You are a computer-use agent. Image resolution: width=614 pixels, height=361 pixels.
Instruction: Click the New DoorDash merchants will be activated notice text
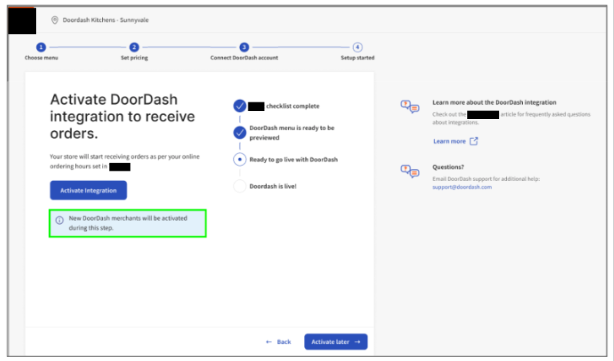(x=128, y=223)
